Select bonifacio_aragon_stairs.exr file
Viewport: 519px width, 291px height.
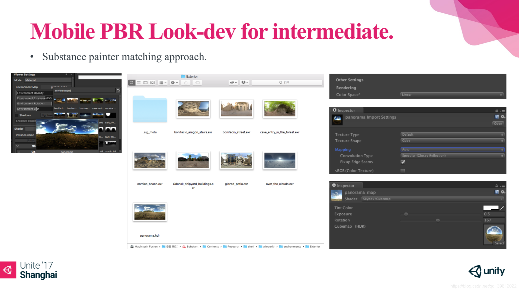[193, 109]
